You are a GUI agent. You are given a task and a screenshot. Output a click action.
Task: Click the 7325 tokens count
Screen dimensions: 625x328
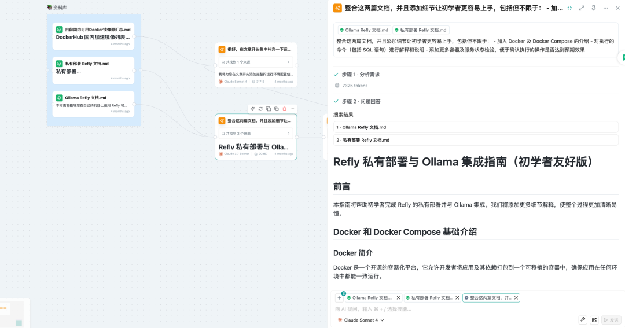pos(355,86)
